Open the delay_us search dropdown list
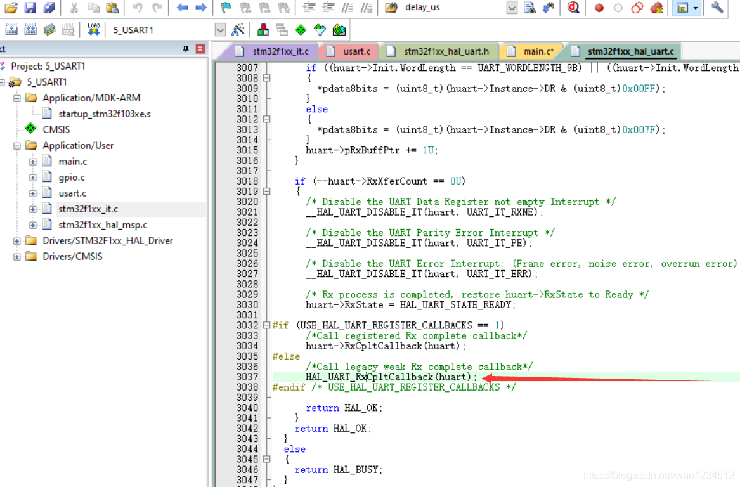 [x=512, y=8]
